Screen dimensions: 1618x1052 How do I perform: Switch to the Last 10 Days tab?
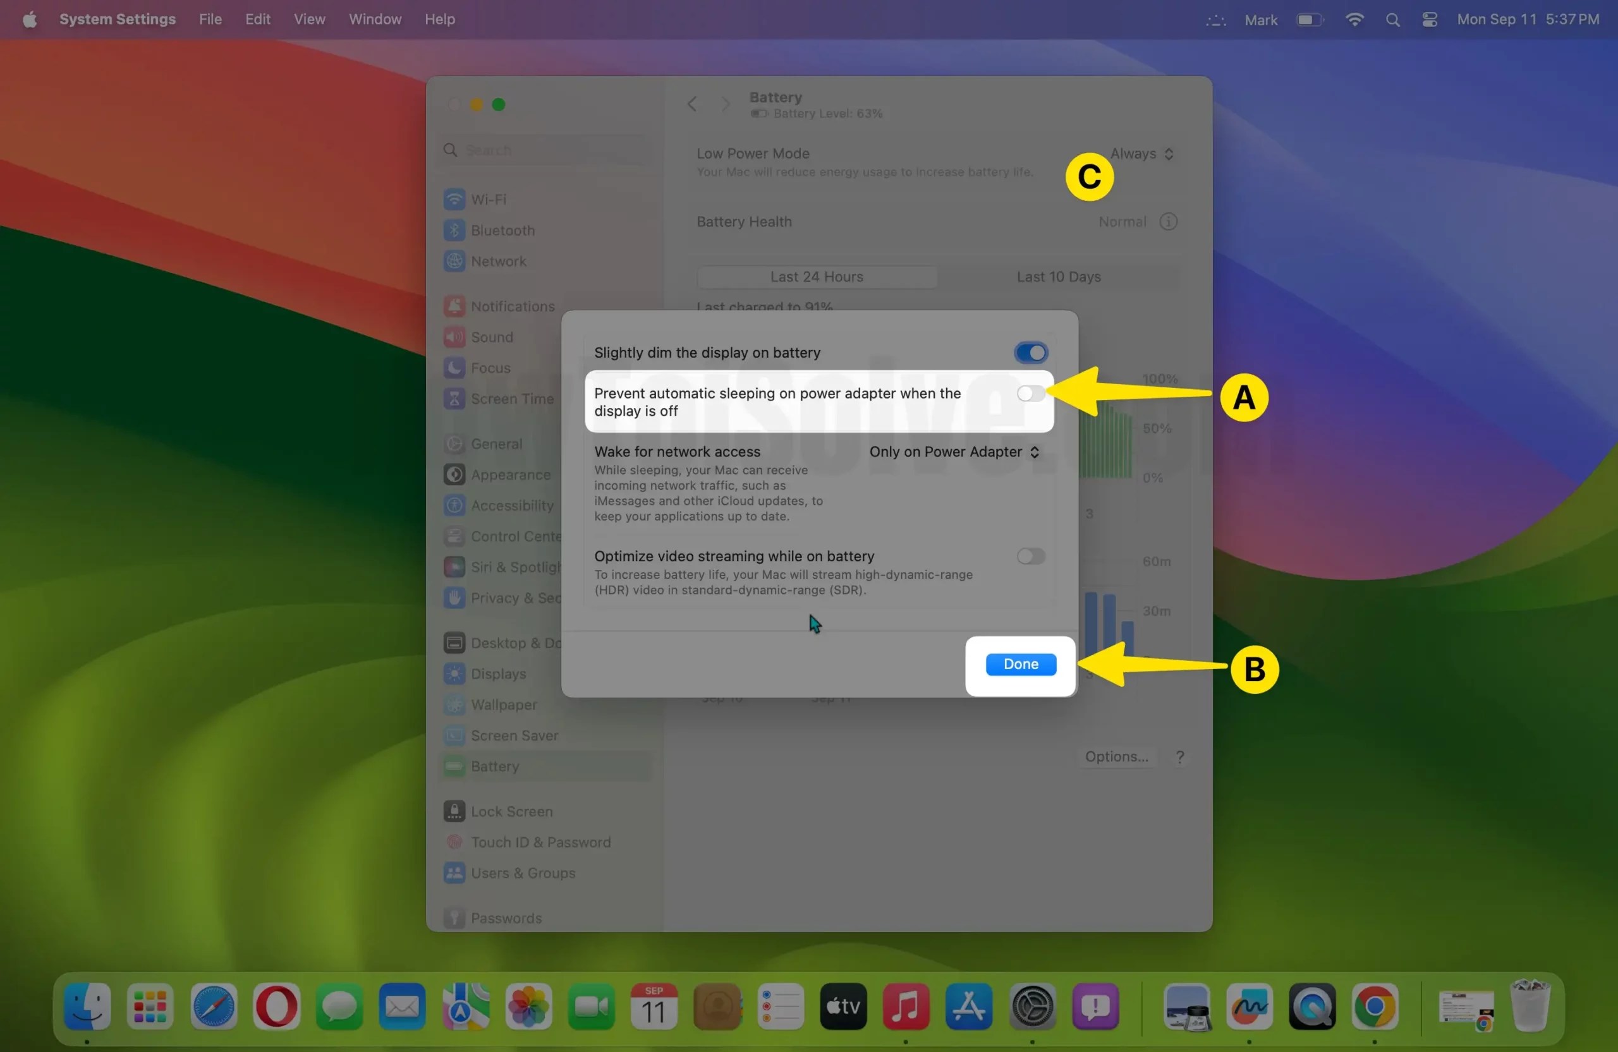(x=1059, y=277)
